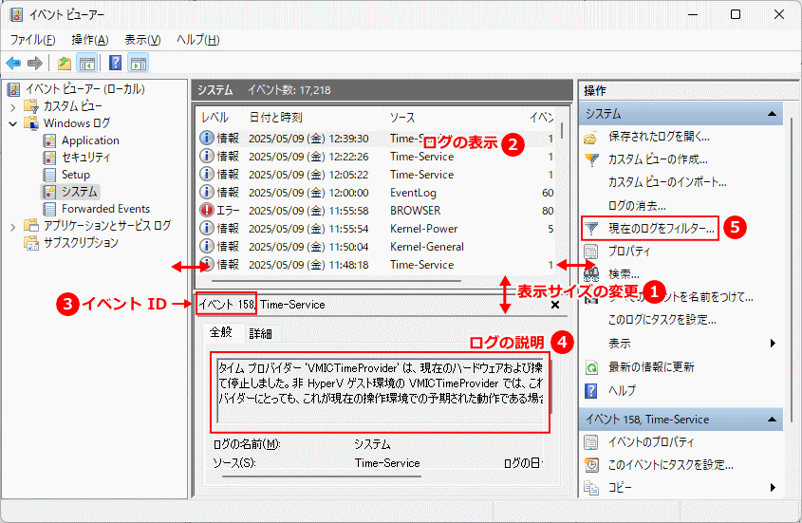
Task: Click カスタム ビューのインポート... action
Action: click(666, 182)
